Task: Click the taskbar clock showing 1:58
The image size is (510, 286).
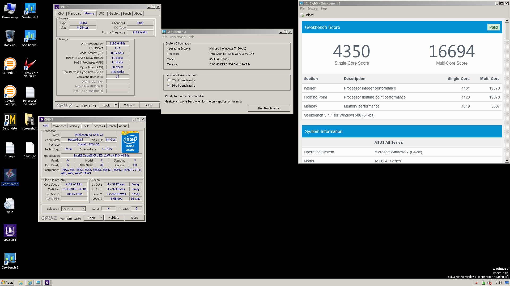Action: pos(499,283)
